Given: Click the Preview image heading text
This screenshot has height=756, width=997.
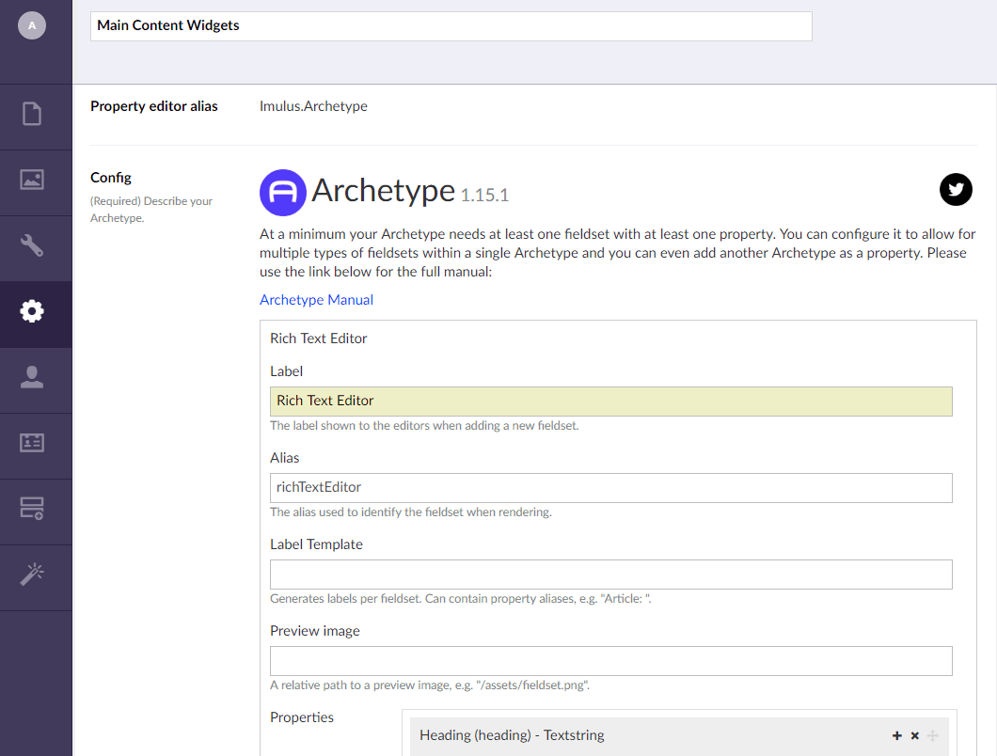Looking at the screenshot, I should point(315,631).
